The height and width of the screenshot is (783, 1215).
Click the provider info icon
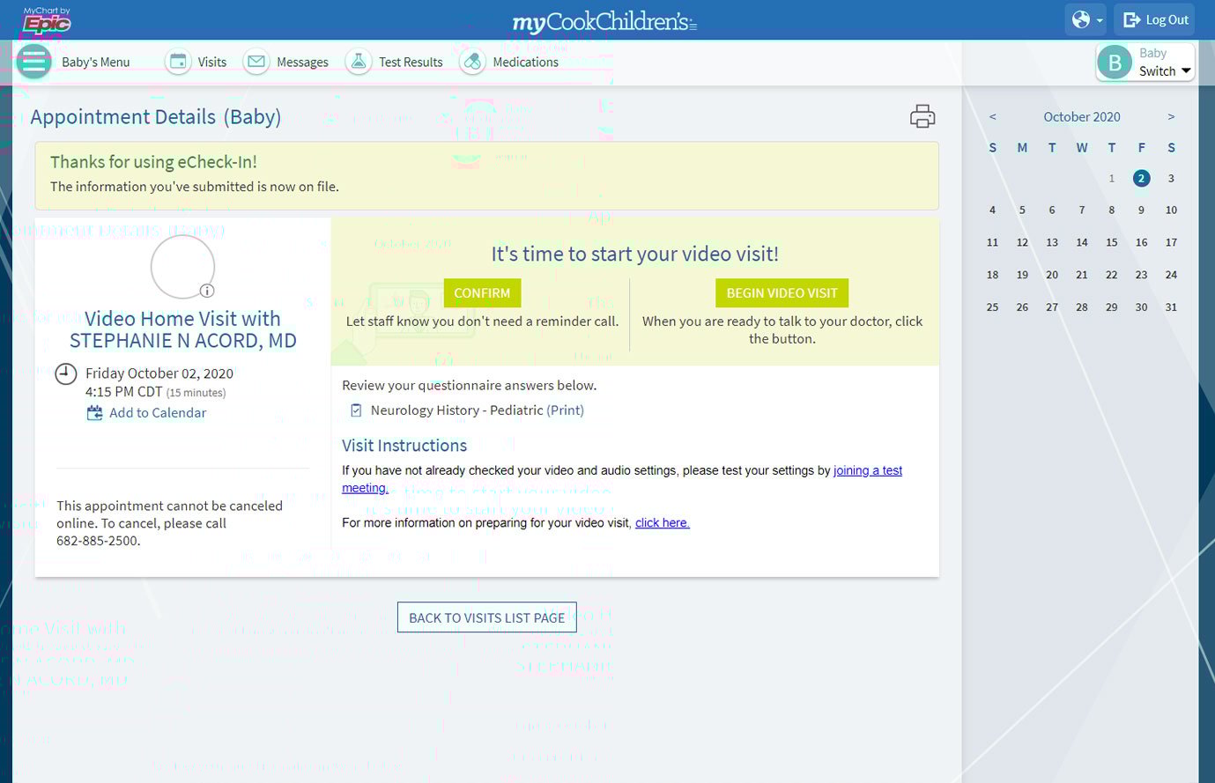(207, 291)
